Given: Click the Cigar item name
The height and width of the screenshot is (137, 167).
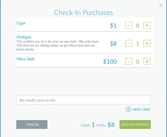Looking at the screenshot, I should pyautogui.click(x=21, y=23).
